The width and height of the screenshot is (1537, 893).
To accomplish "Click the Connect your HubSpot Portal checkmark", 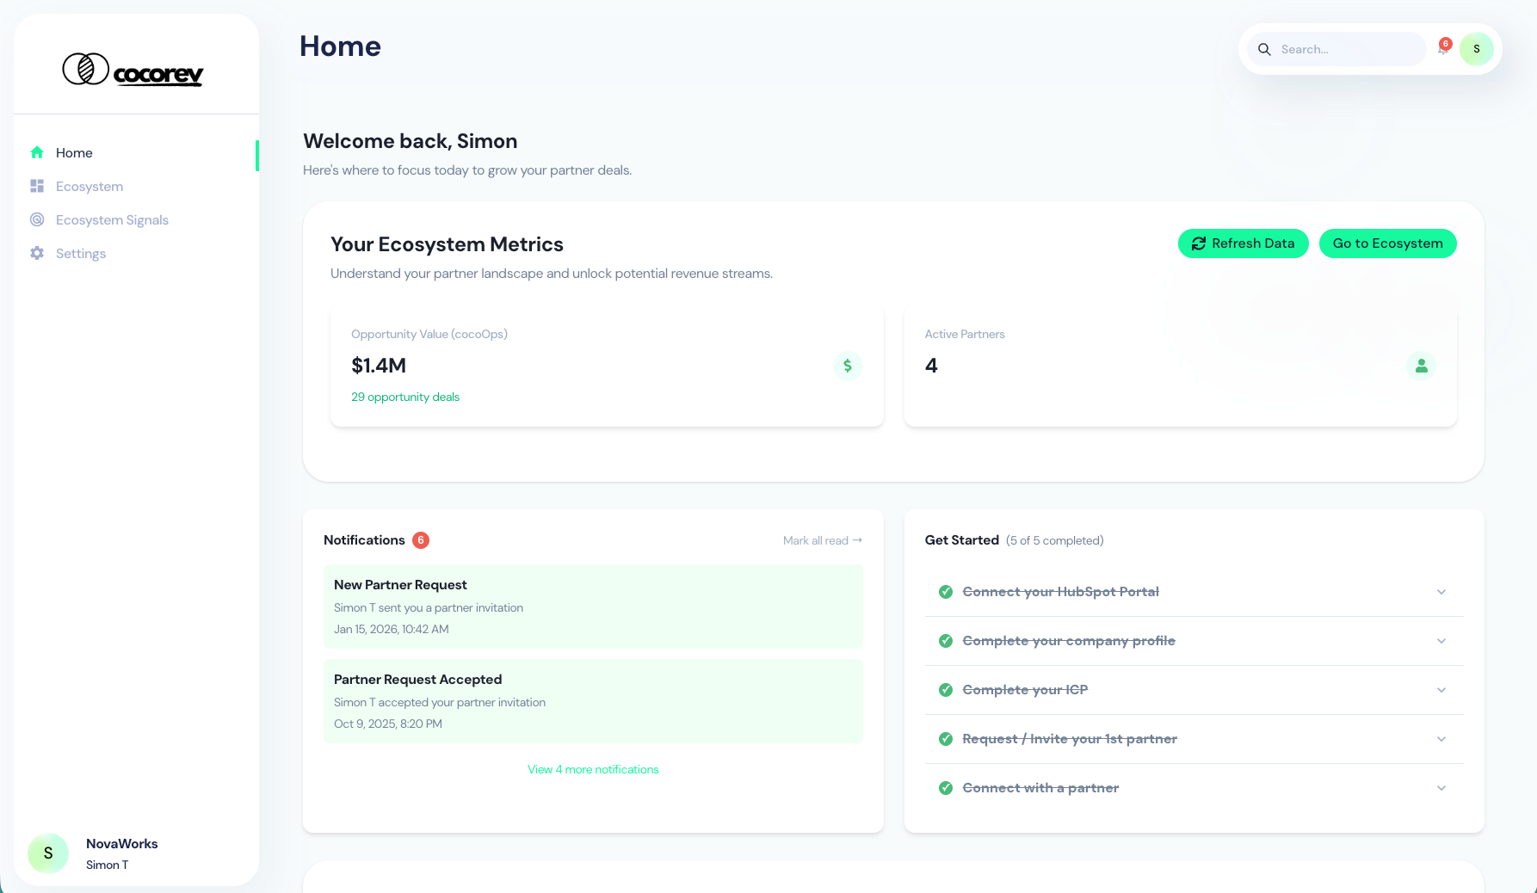I will click(x=946, y=592).
